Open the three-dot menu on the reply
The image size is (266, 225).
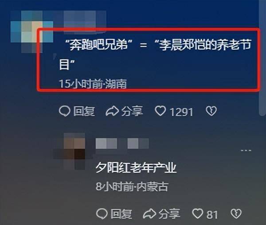pyautogui.click(x=246, y=150)
